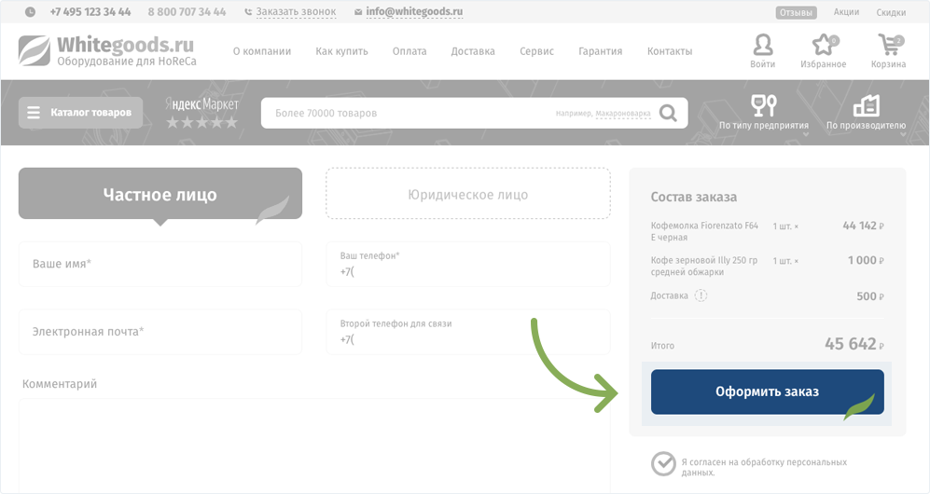Image resolution: width=930 pixels, height=494 pixels.
Task: Expand the Каталог товаров menu
Action: click(x=80, y=113)
